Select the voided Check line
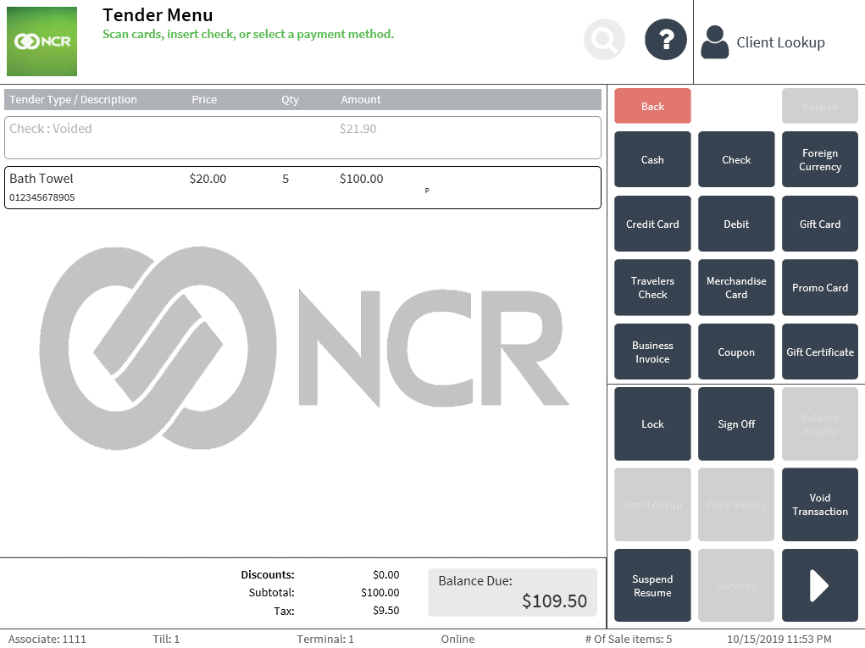This screenshot has width=865, height=648. point(302,137)
